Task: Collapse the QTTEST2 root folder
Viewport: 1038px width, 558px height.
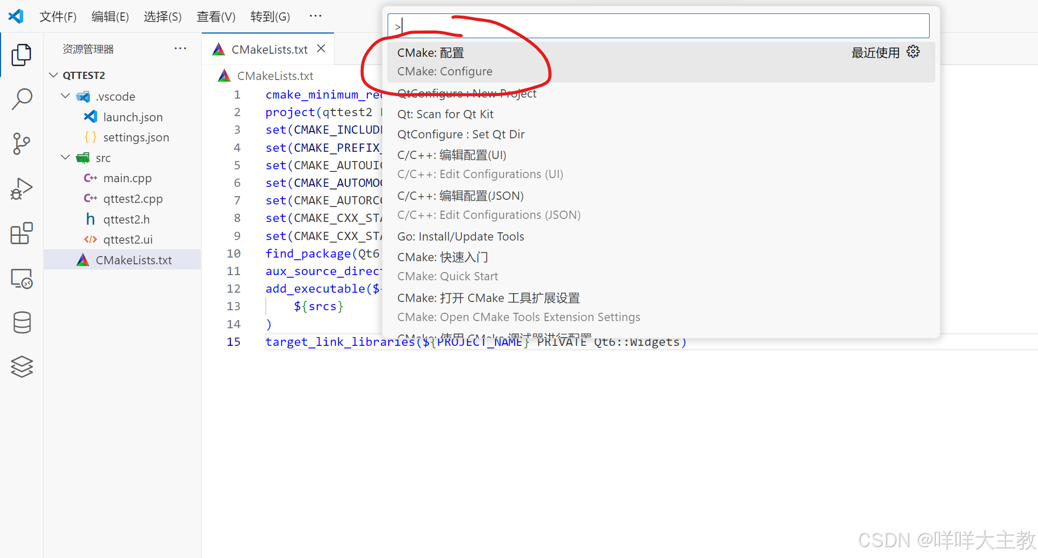Action: [x=53, y=75]
